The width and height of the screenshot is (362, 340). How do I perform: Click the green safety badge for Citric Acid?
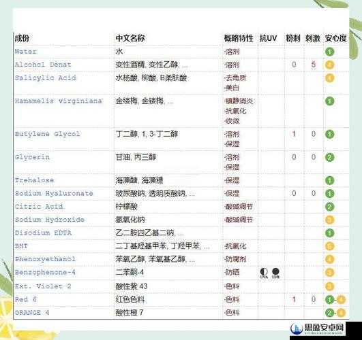coord(330,207)
